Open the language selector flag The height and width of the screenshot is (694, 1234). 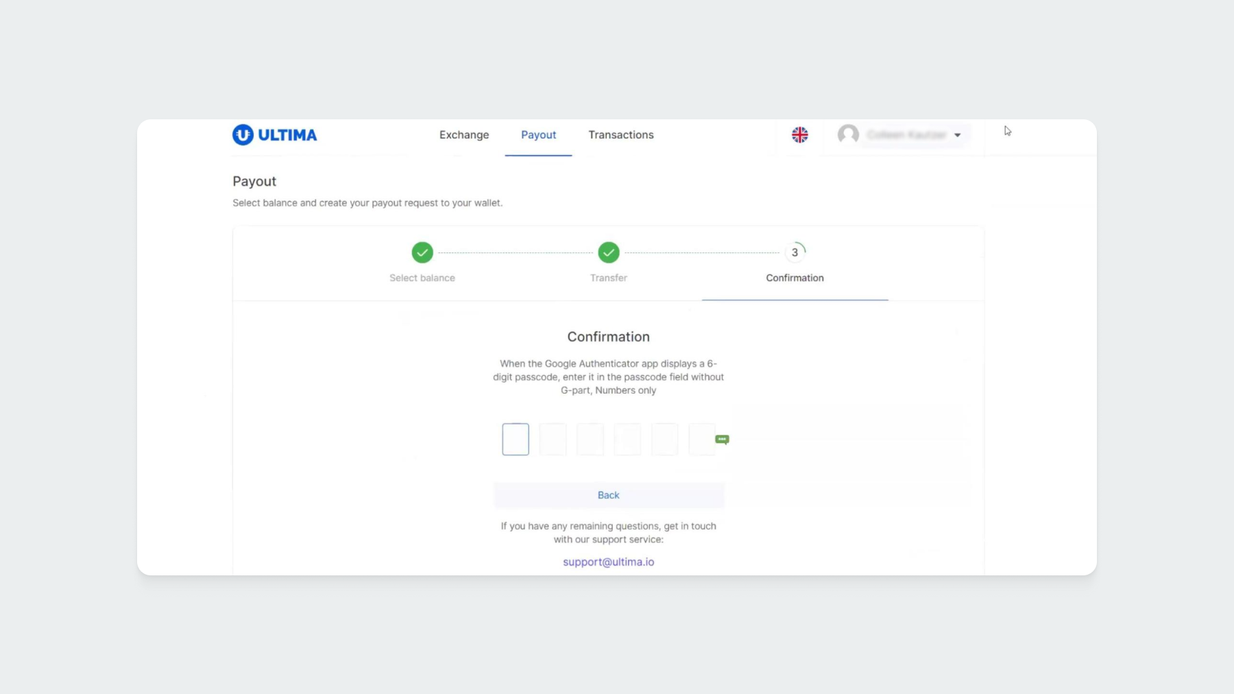(x=799, y=135)
